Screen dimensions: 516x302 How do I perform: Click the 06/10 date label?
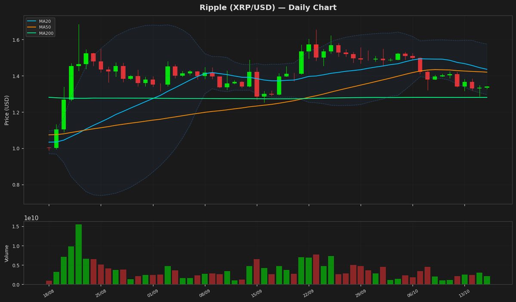413,294
